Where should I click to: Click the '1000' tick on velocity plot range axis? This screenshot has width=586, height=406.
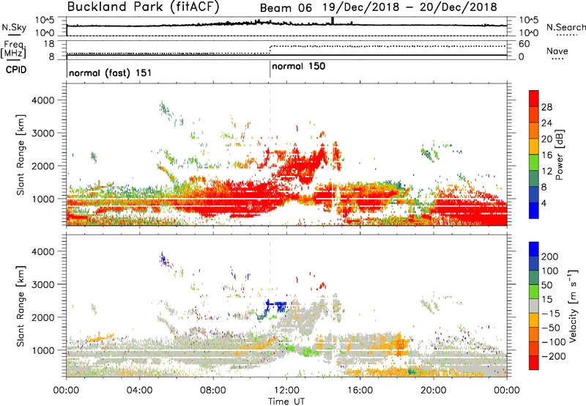tap(42, 350)
